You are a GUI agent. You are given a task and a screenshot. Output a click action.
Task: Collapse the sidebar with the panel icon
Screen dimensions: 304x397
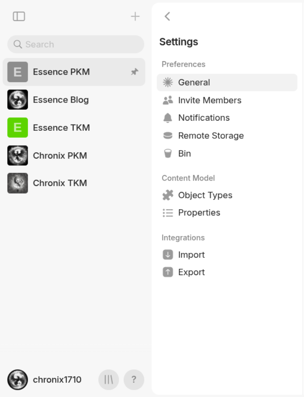pyautogui.click(x=19, y=16)
